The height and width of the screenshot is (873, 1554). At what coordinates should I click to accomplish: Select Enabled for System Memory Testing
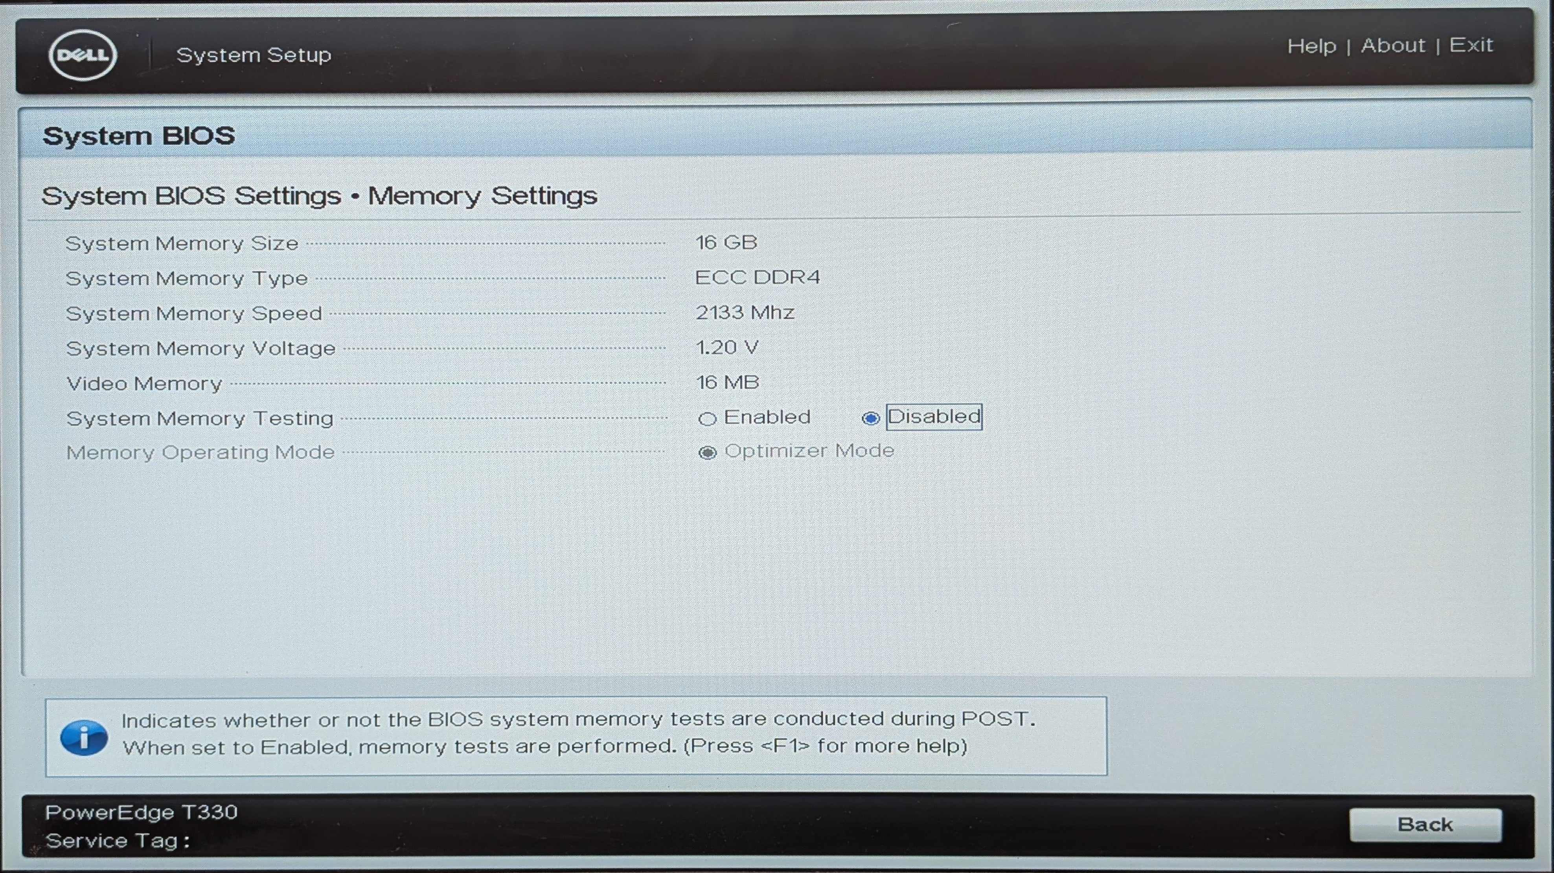coord(707,419)
